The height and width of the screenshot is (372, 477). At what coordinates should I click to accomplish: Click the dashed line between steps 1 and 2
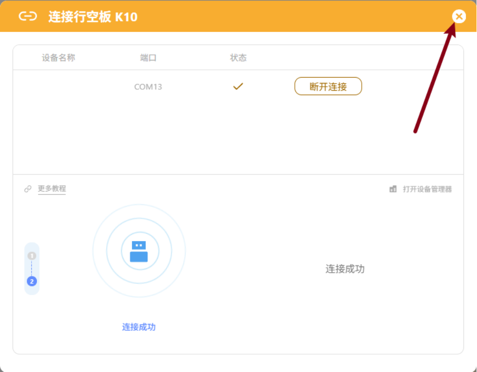coord(32,268)
